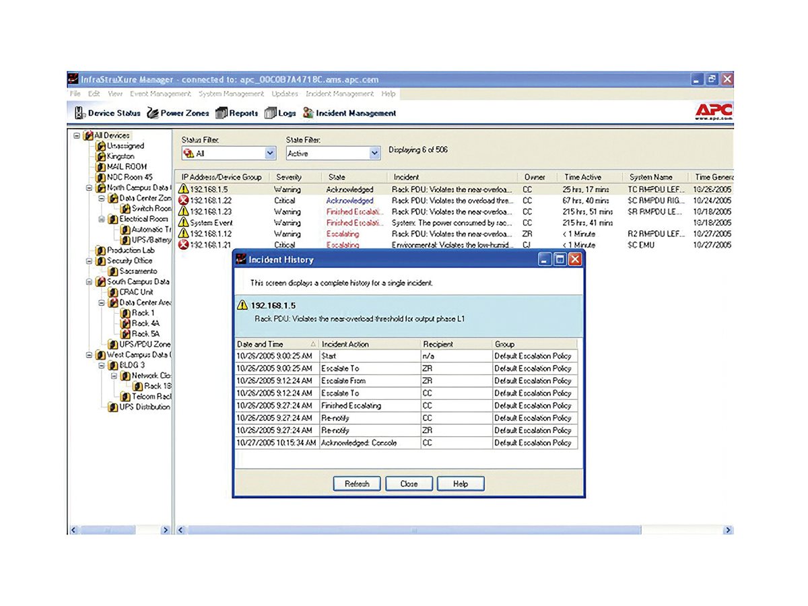The image size is (808, 606).
Task: Click the Rack 5A alarm icon
Action: pyautogui.click(x=125, y=334)
